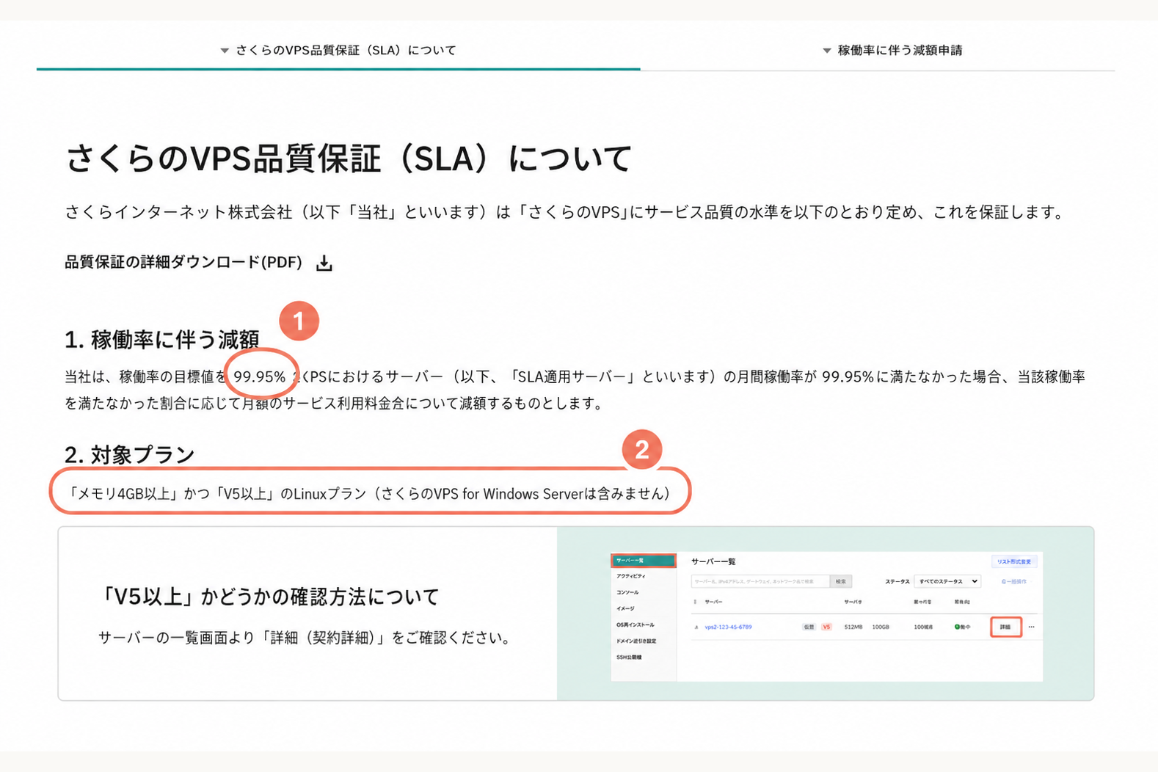This screenshot has width=1158, height=772.
Task: Open the three-dot menu on the server row
Action: pyautogui.click(x=1031, y=627)
